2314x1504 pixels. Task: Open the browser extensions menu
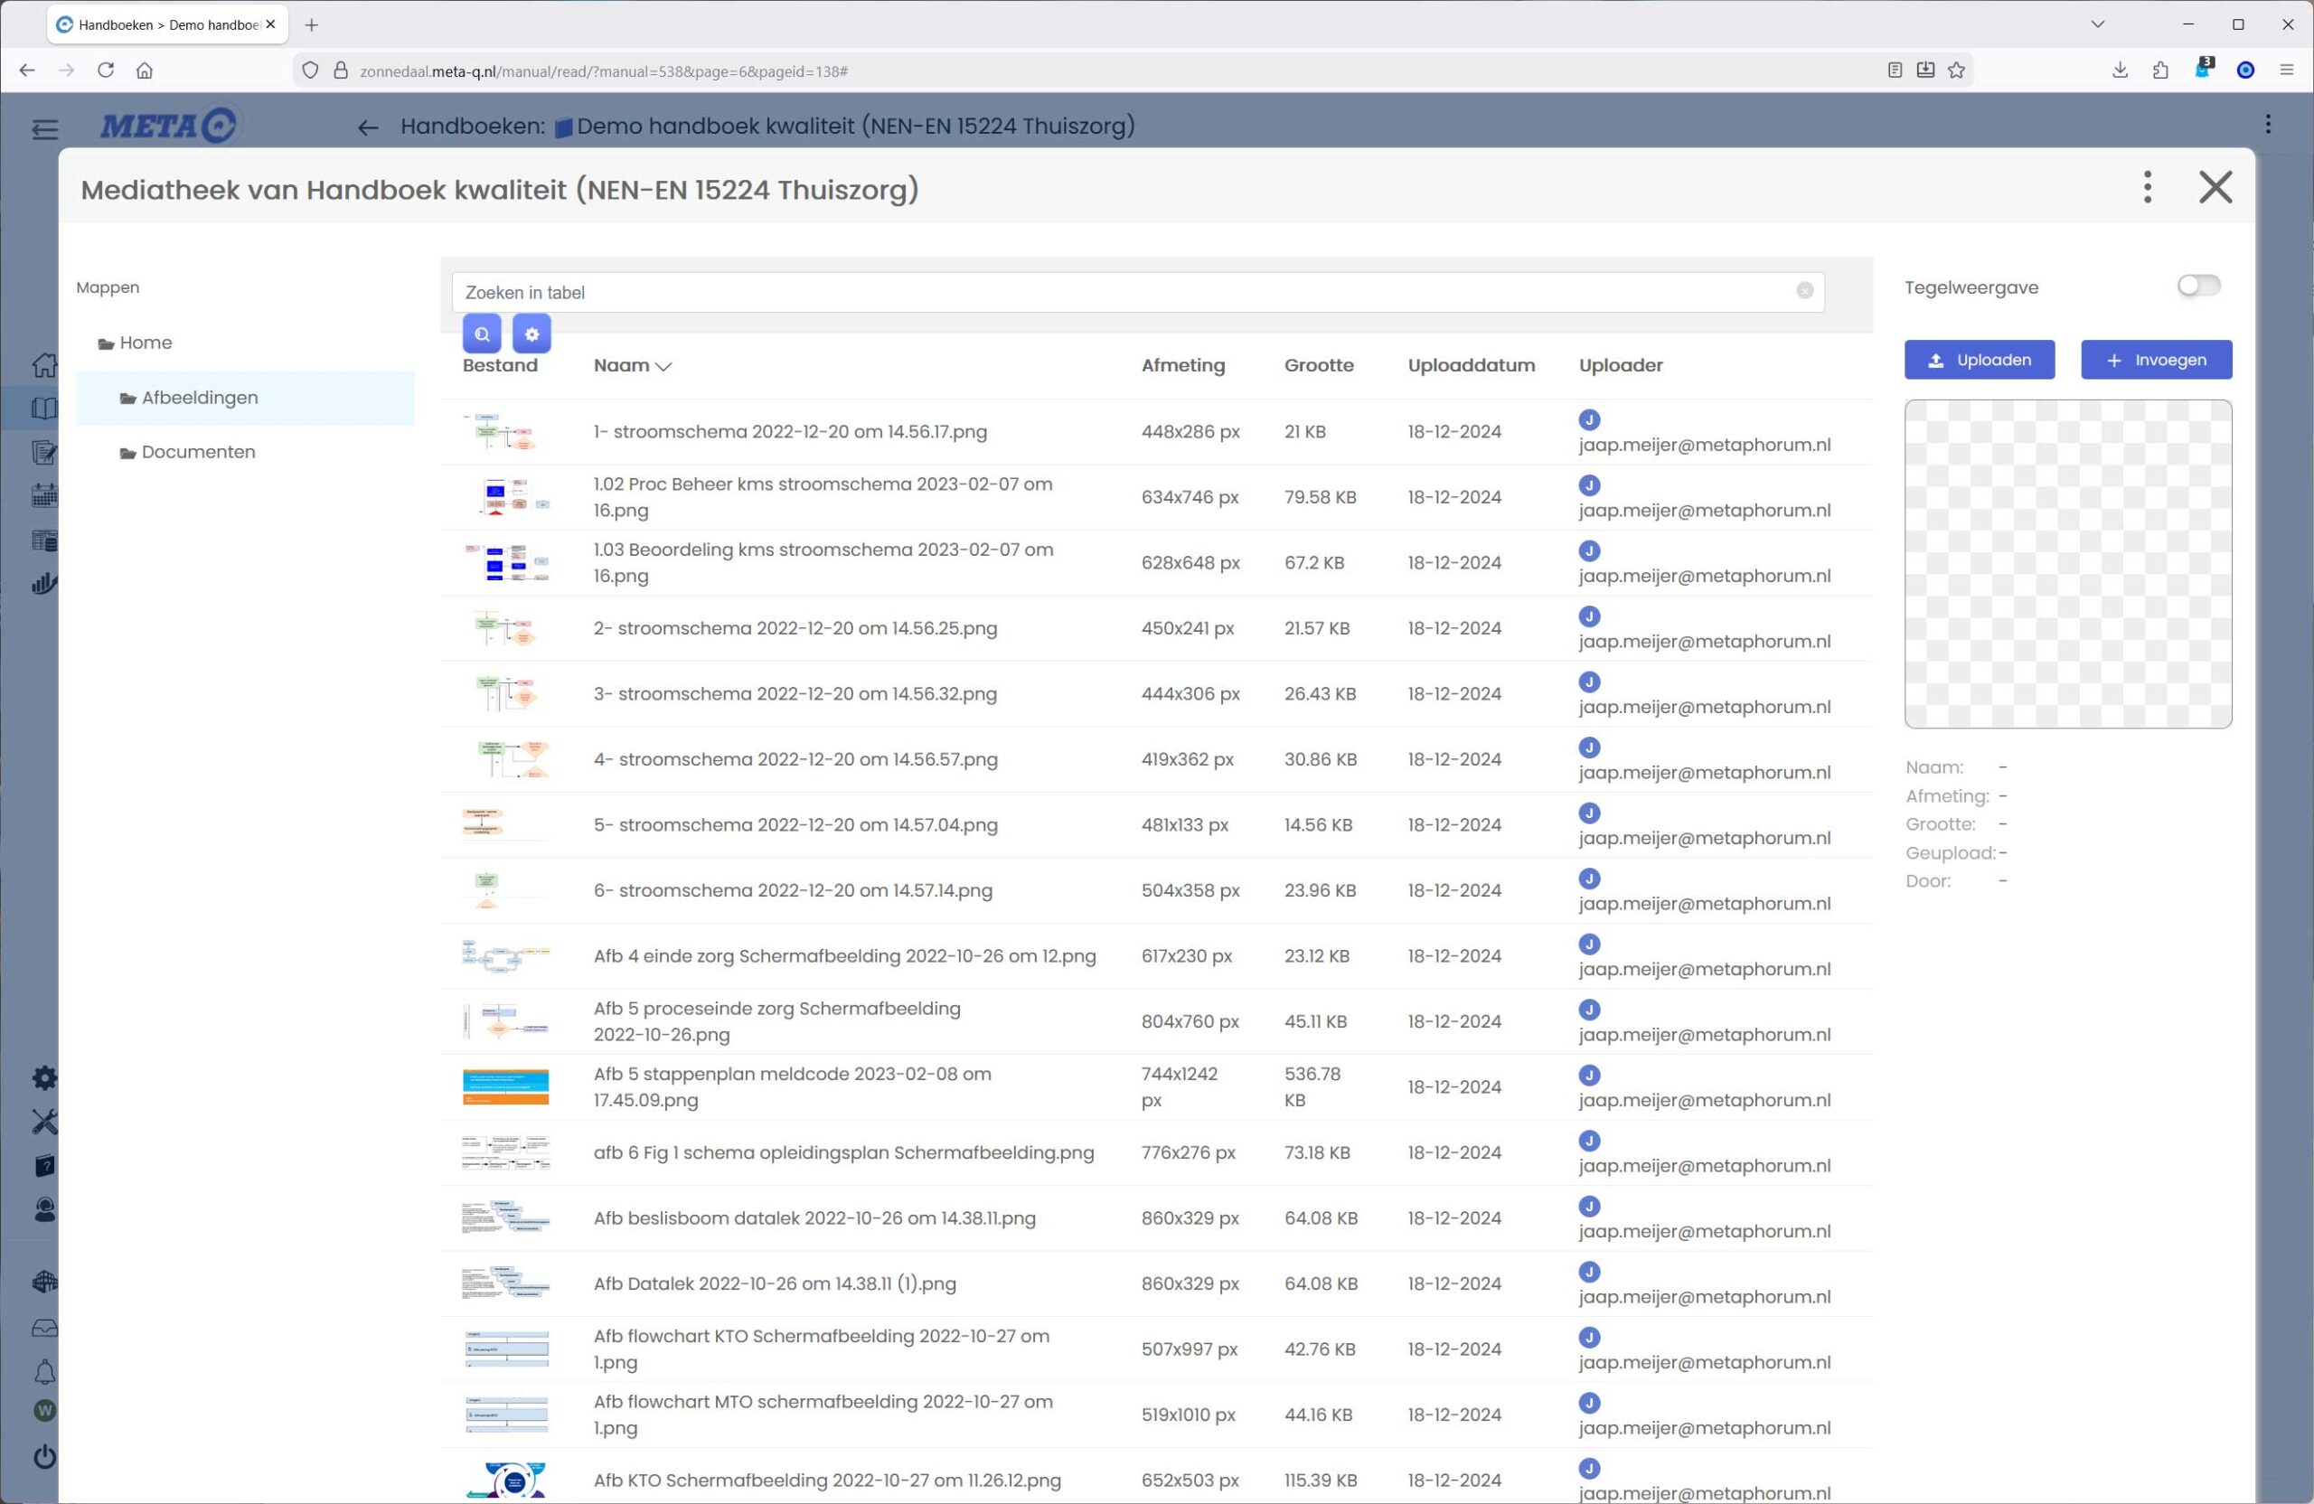point(2160,70)
